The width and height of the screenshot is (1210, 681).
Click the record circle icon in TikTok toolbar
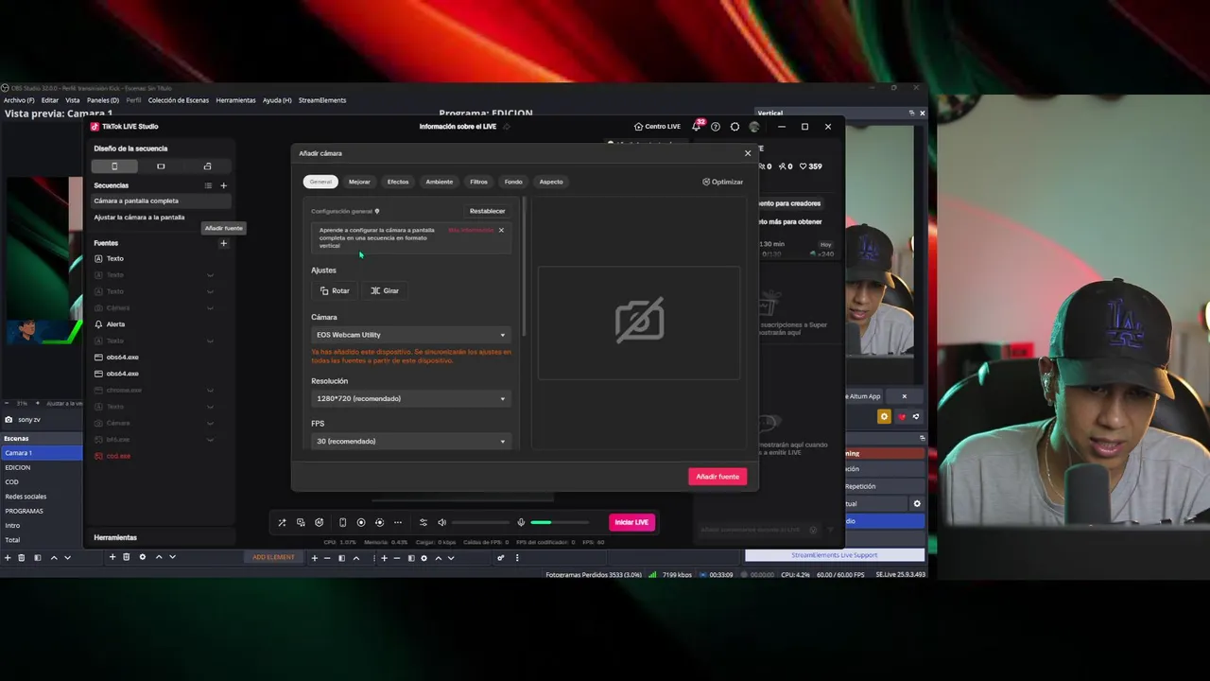[x=361, y=522]
